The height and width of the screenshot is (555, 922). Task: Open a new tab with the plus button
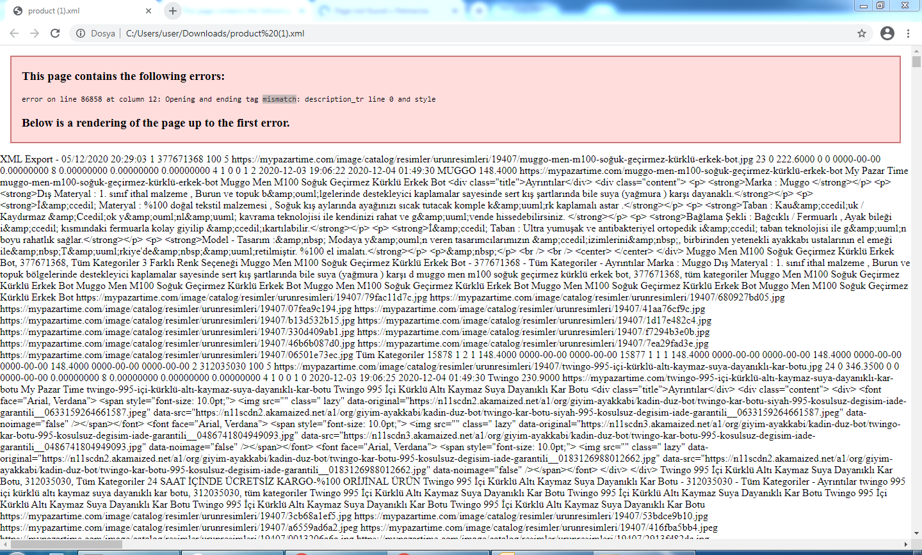tap(173, 10)
